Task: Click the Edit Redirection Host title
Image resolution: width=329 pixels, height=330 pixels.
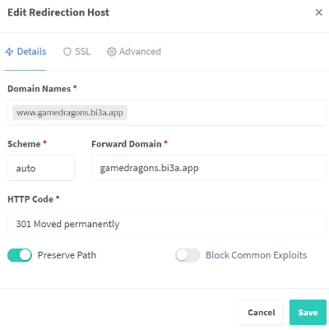Action: click(58, 12)
